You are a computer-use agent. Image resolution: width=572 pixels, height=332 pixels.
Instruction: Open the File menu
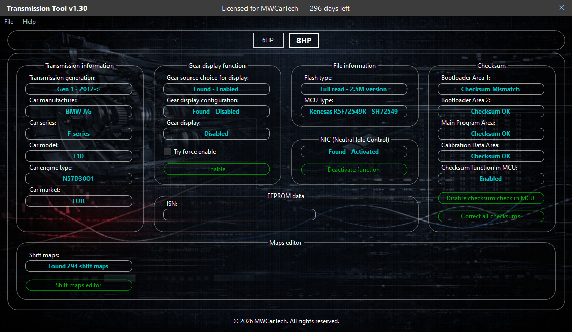click(x=9, y=22)
